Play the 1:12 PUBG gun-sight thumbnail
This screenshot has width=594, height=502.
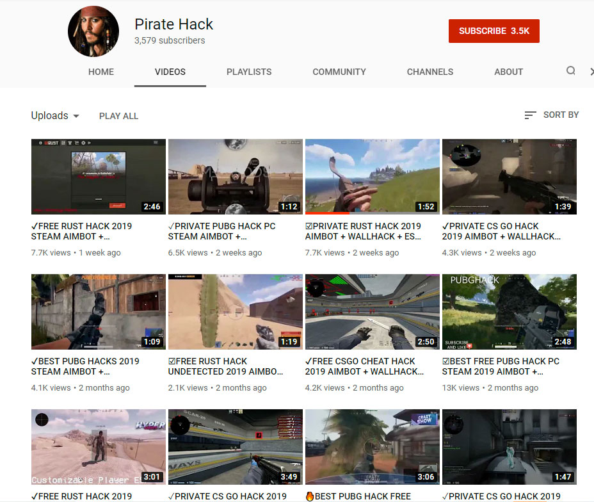[236, 177]
